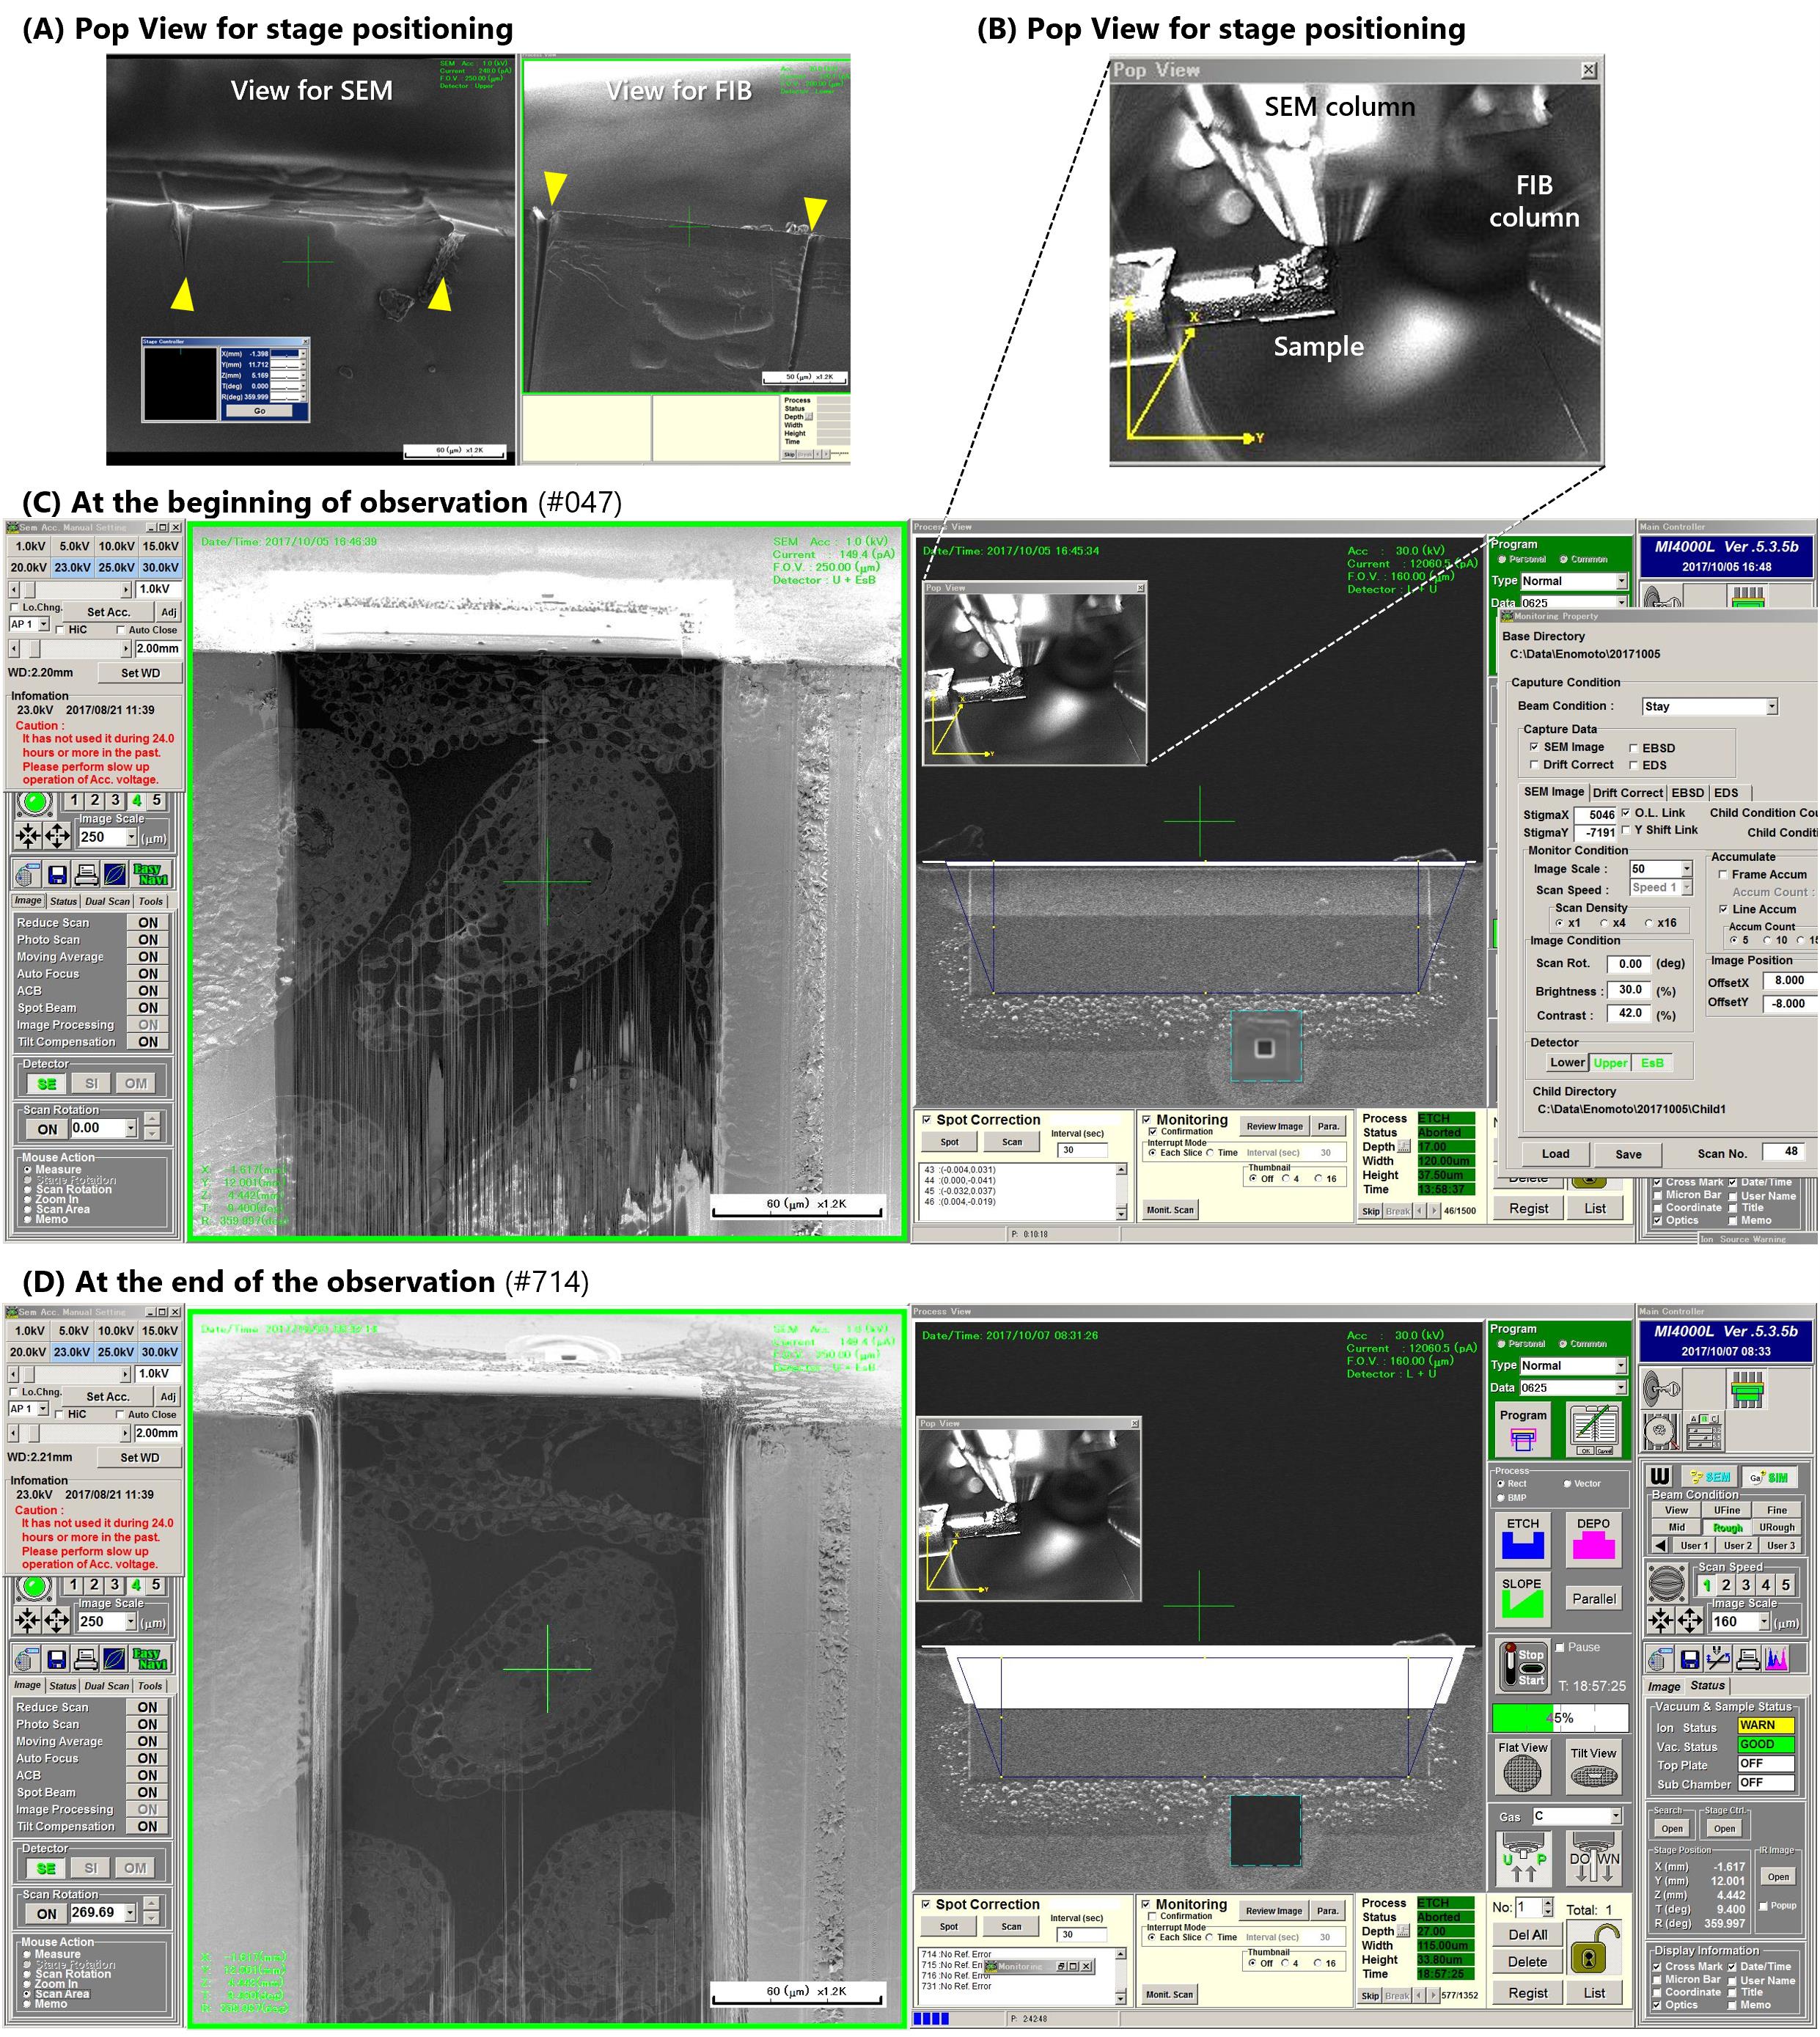Select the URough beam condition button

tap(1776, 1527)
